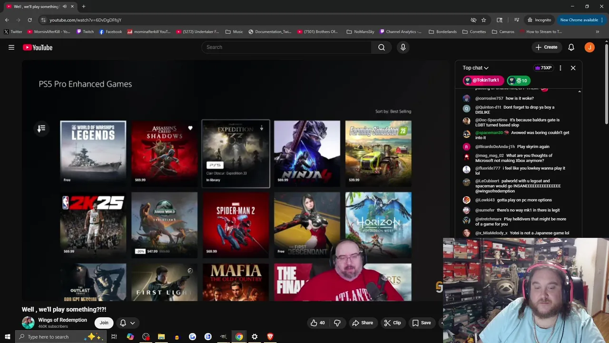Click the Clip button
The image size is (609, 343).
[393, 323]
